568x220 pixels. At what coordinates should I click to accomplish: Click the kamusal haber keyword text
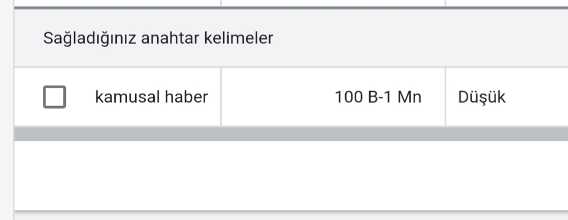tap(152, 97)
